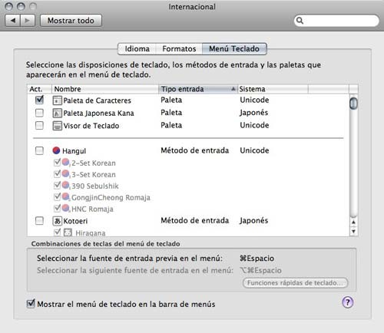
Task: Click the magnifier icon in search field
Action: pyautogui.click(x=300, y=21)
